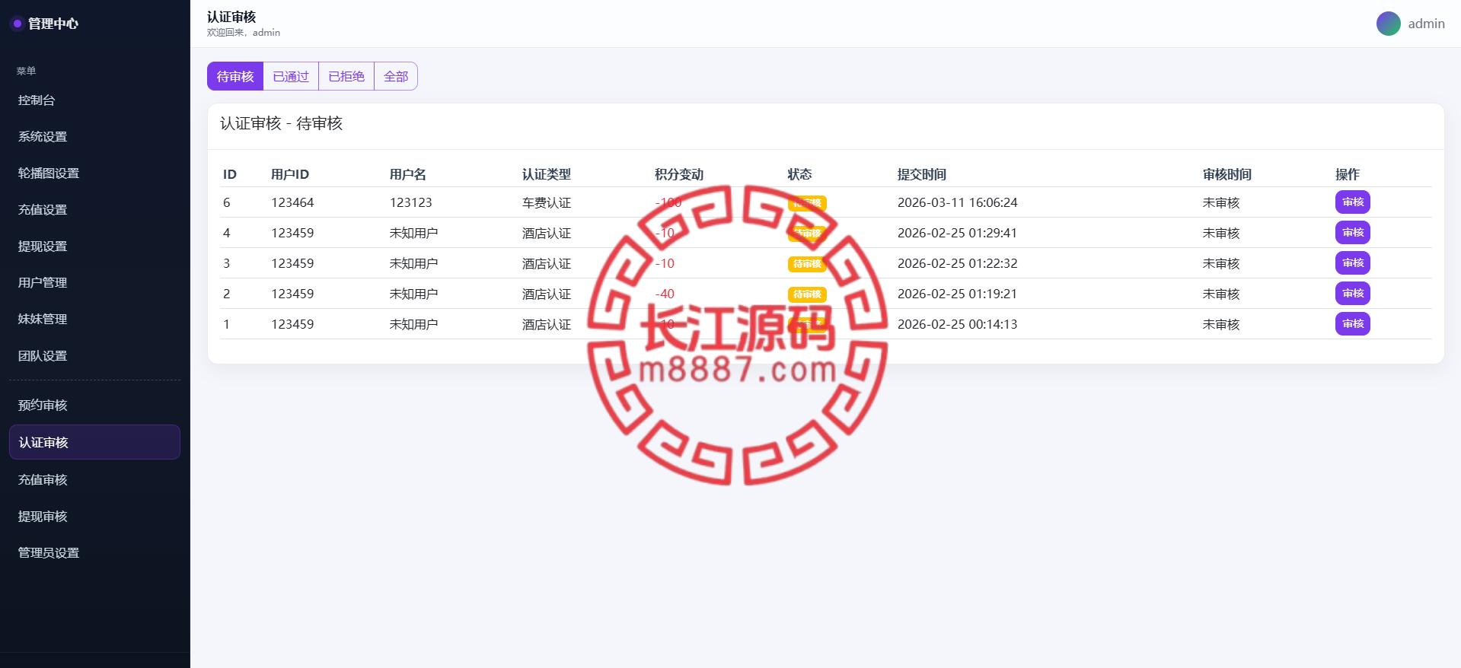This screenshot has width=1461, height=668.
Task: Go to 轮播图设置 menu item
Action: 94,173
